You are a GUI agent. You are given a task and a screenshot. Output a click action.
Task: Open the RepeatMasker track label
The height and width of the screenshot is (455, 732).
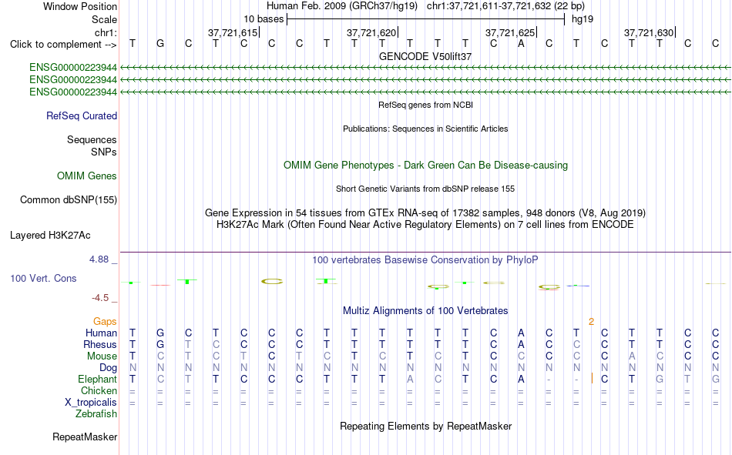(85, 437)
